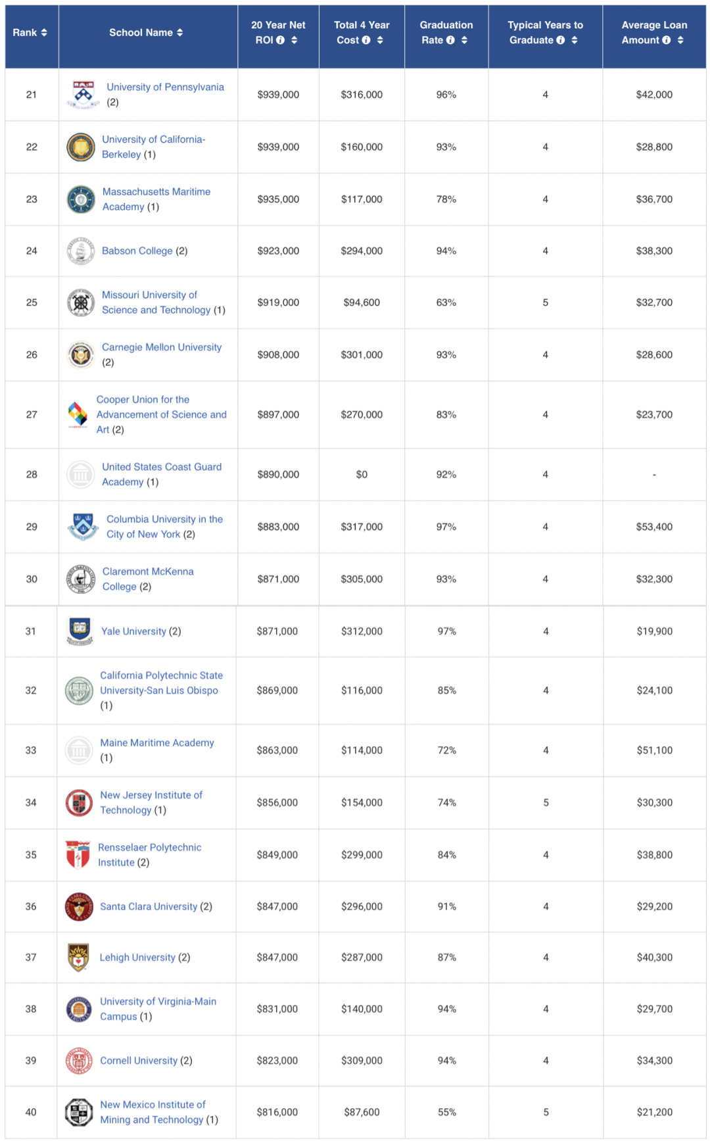This screenshot has width=710, height=1141.
Task: Click the colorful Cooper Union logo
Action: [x=78, y=414]
